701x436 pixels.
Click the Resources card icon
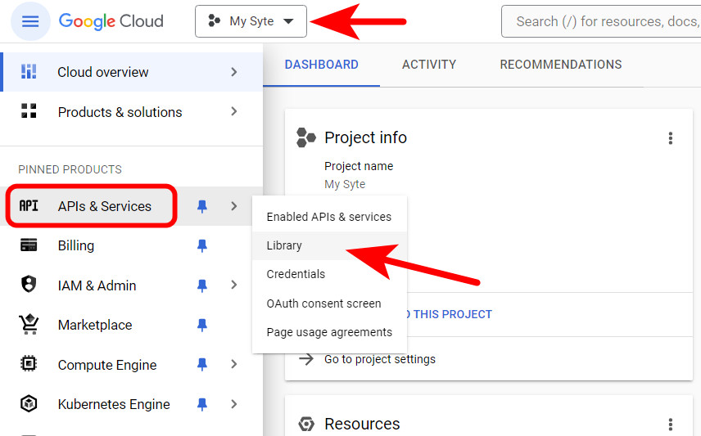tap(306, 424)
